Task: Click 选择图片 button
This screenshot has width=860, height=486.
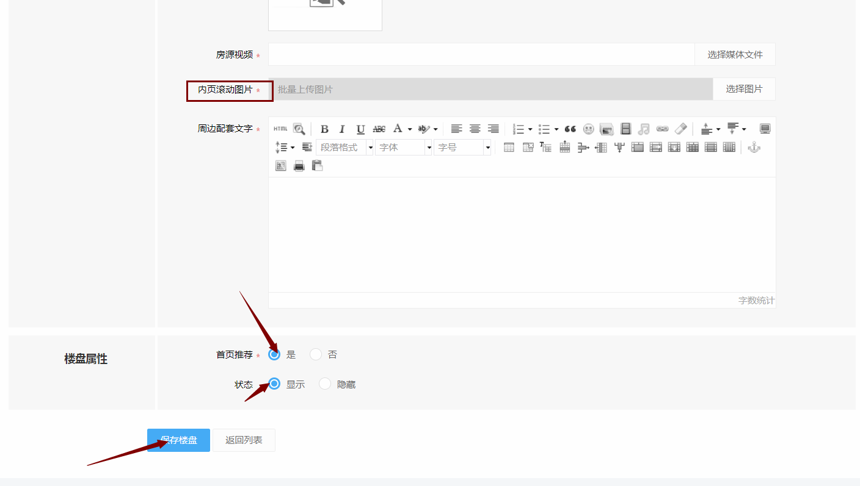Action: (744, 89)
